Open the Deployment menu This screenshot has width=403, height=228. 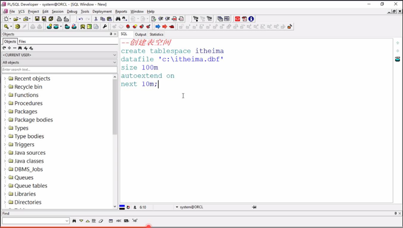pyautogui.click(x=102, y=11)
